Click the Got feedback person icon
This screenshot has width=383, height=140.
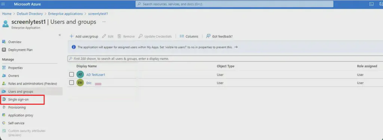[208, 36]
